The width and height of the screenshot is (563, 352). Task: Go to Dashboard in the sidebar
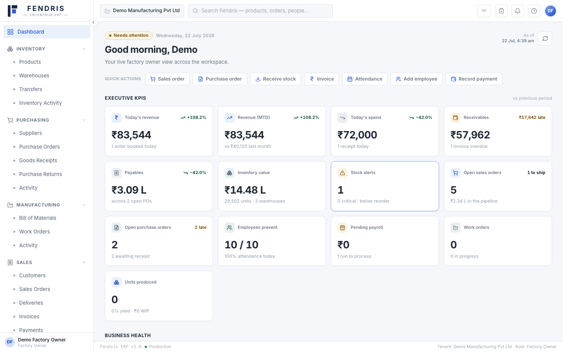47,32
